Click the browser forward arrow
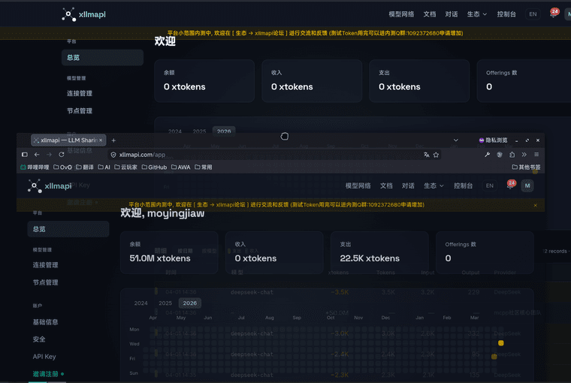The width and height of the screenshot is (571, 383). tap(49, 155)
